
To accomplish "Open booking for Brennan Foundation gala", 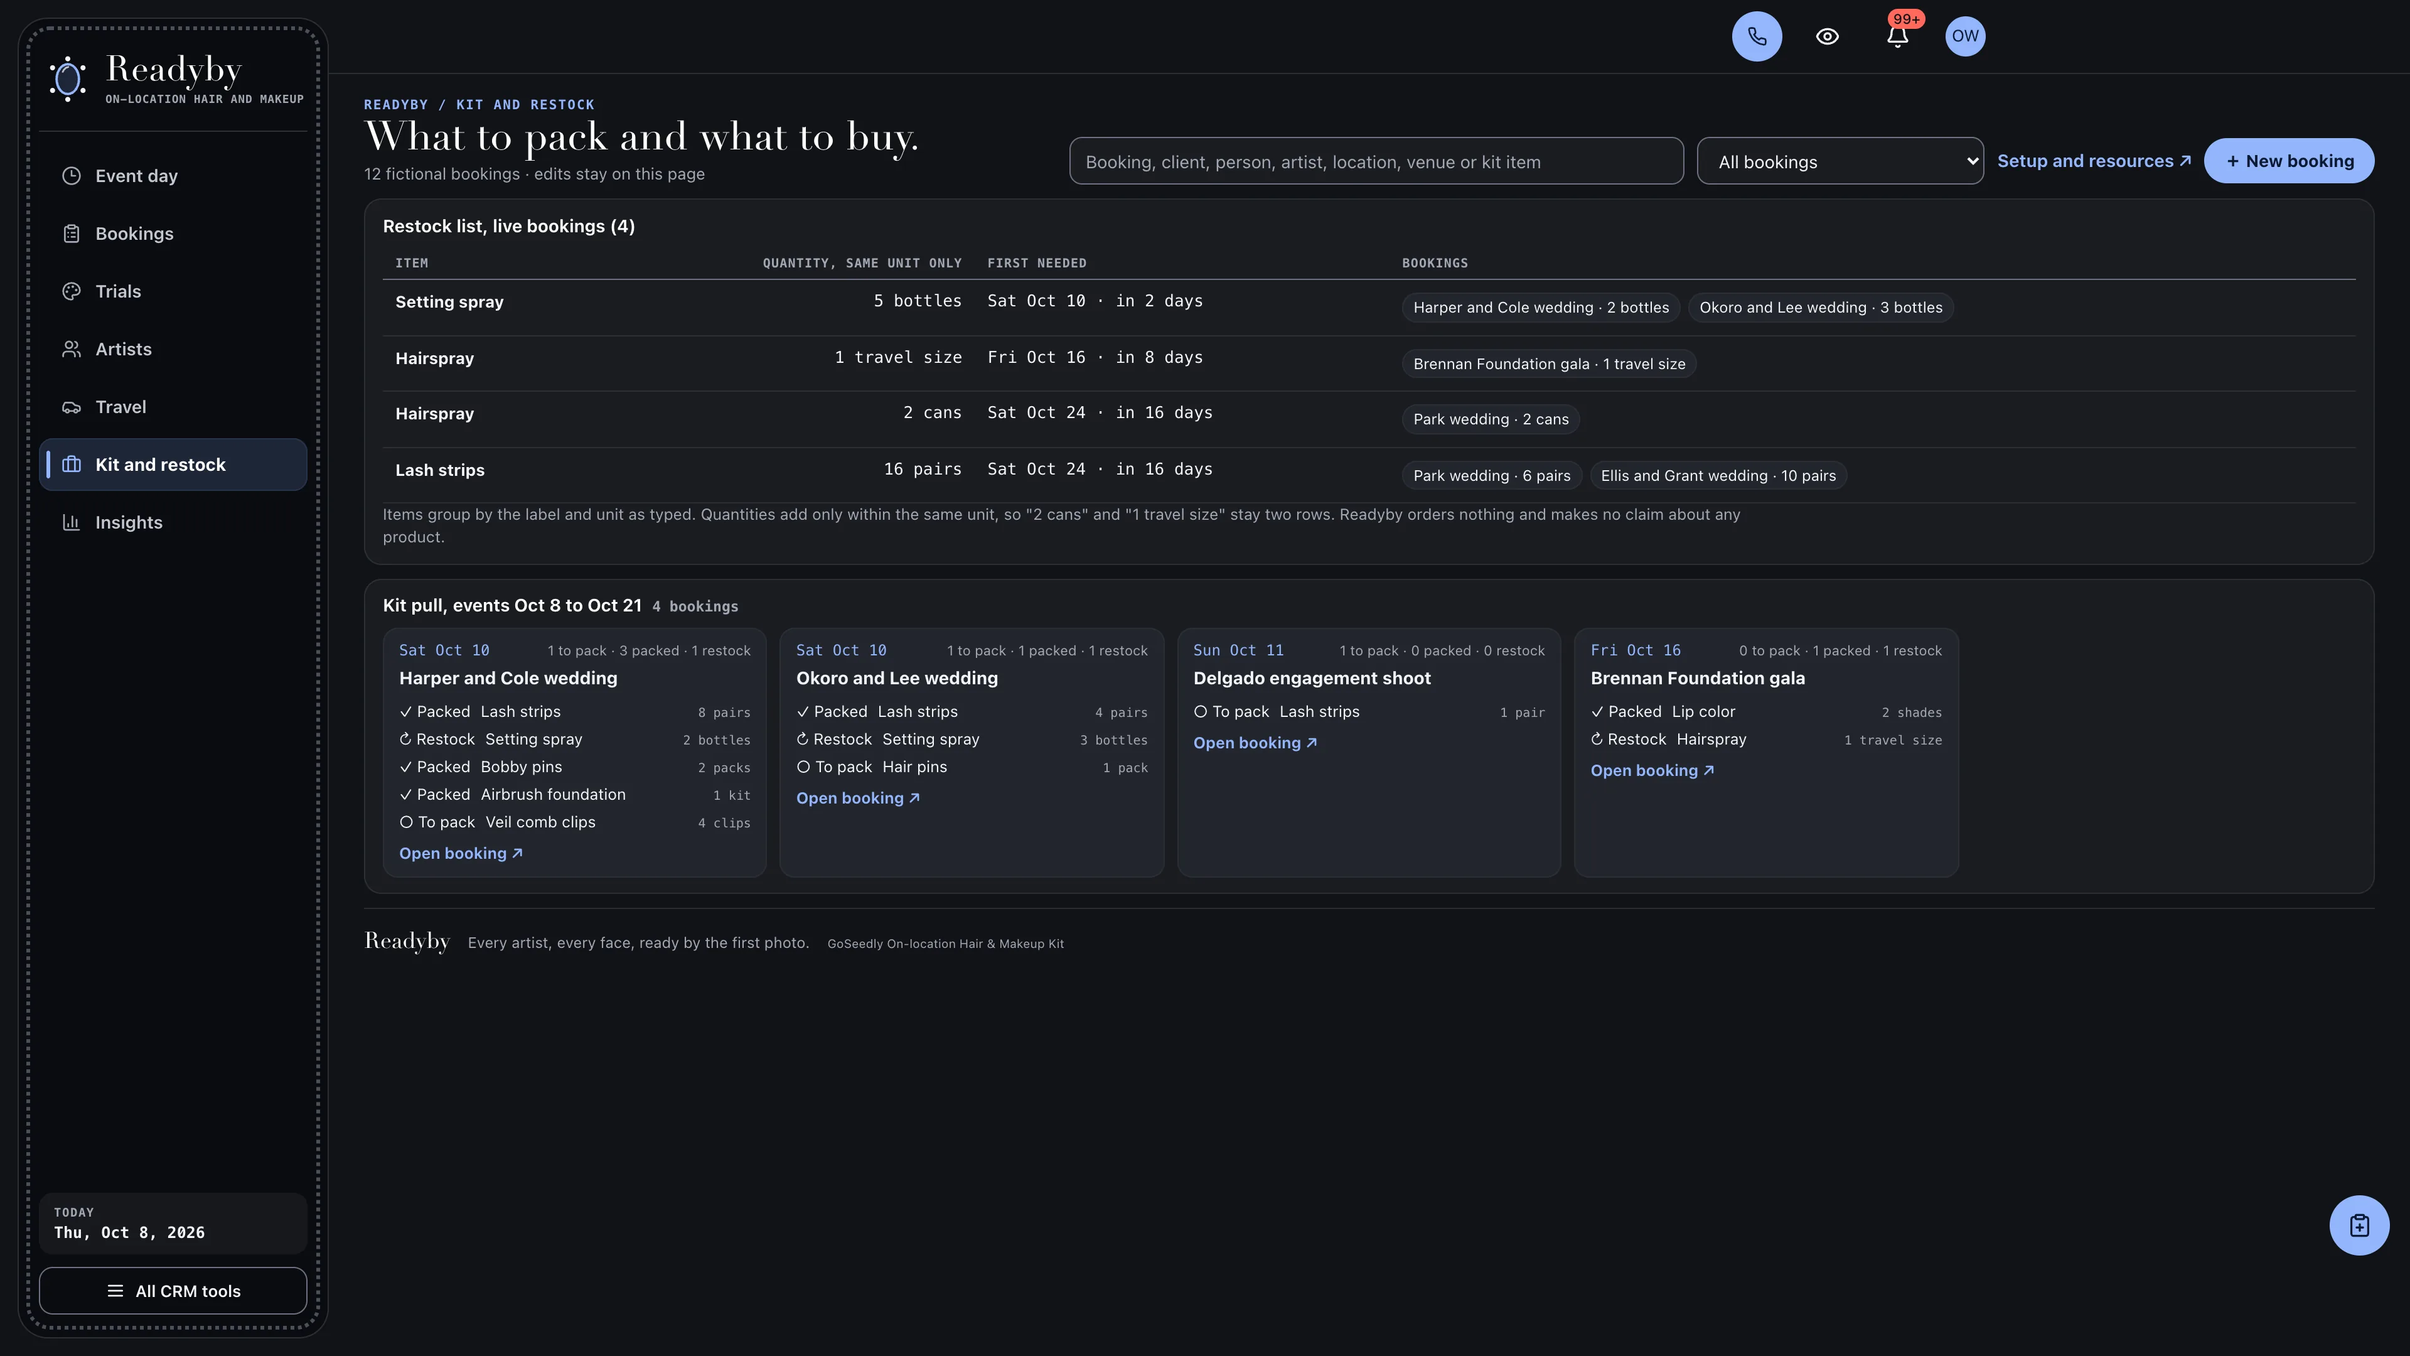I will 1652,770.
